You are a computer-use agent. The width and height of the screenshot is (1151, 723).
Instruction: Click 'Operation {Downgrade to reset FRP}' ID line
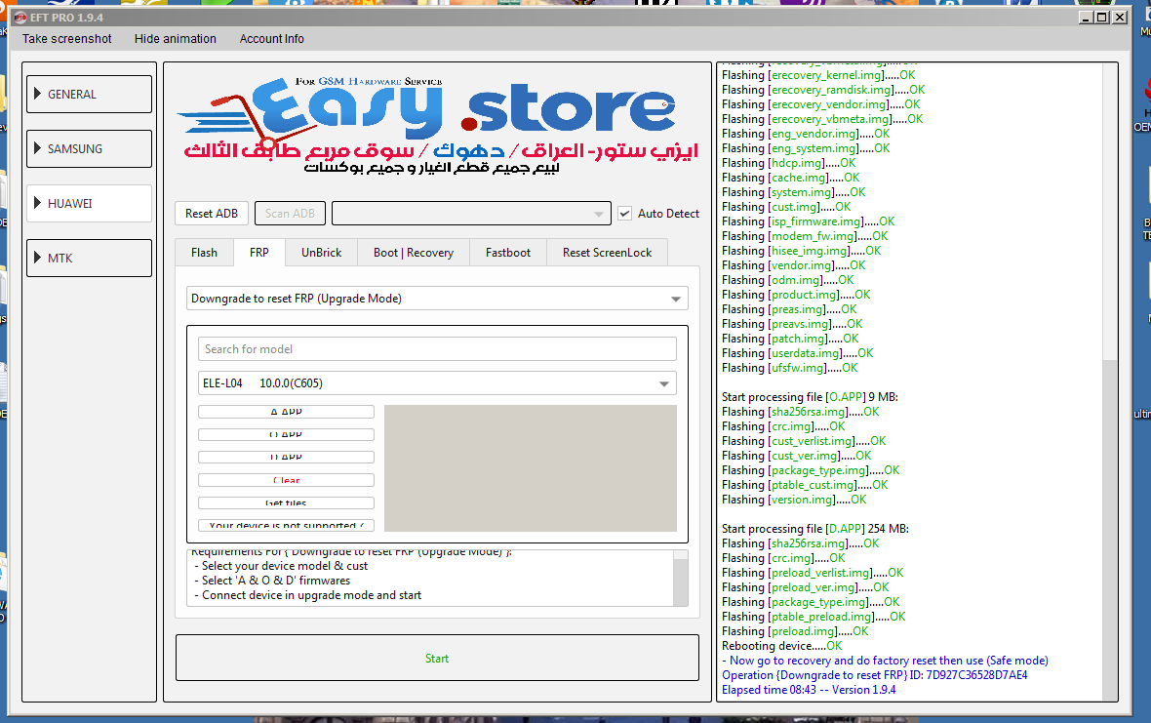[874, 675]
